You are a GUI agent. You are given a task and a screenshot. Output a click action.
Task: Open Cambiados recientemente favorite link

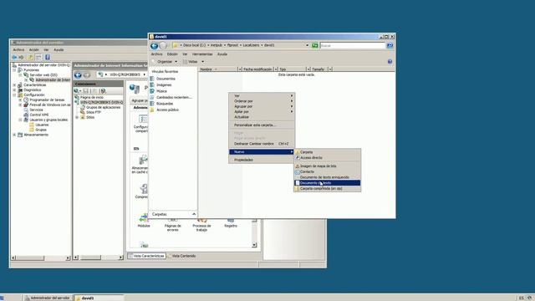tap(174, 97)
